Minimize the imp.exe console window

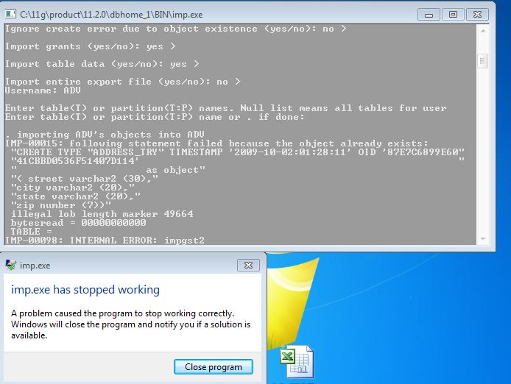click(x=429, y=15)
